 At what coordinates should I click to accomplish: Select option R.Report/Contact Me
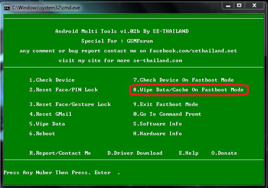click(x=60, y=153)
